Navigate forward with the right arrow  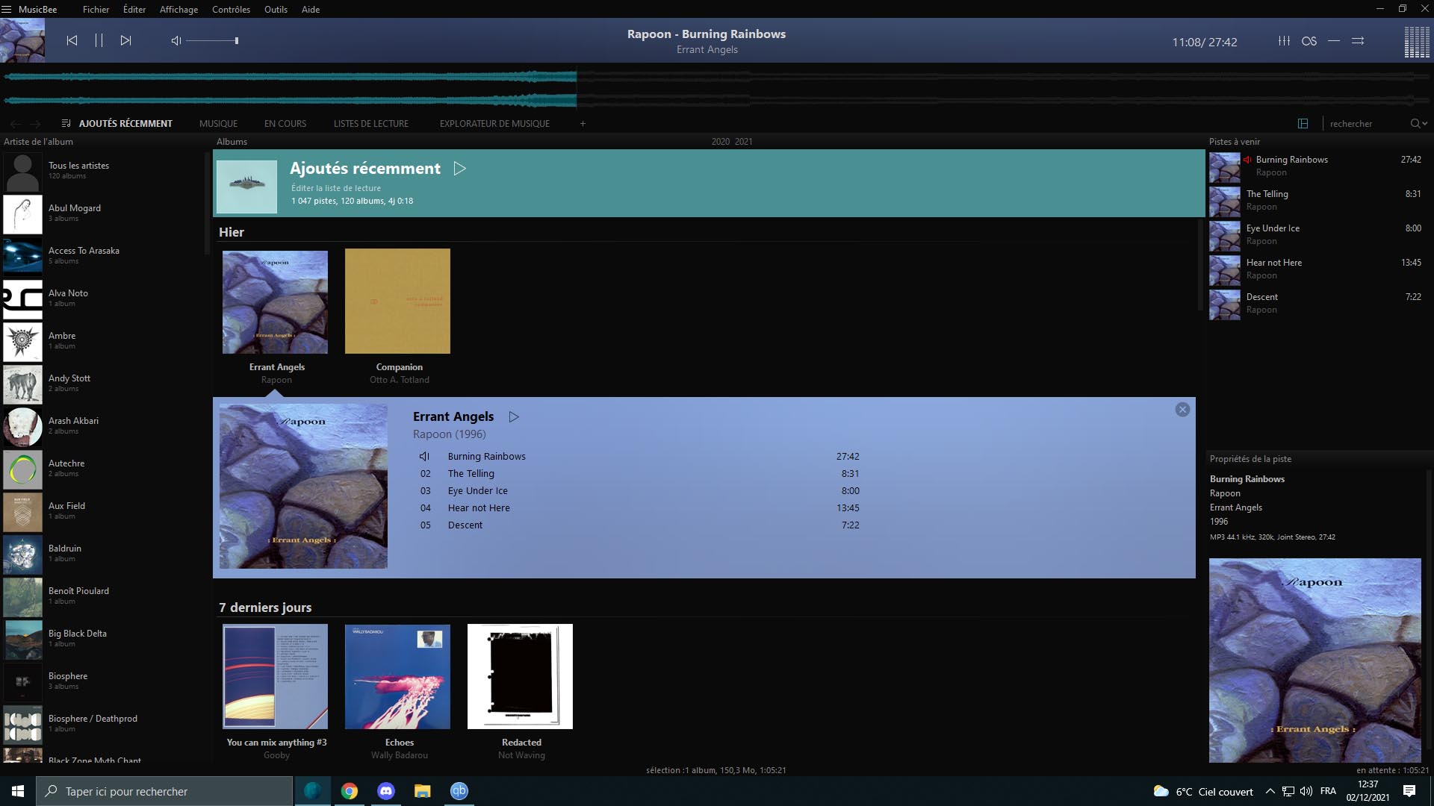pyautogui.click(x=35, y=124)
